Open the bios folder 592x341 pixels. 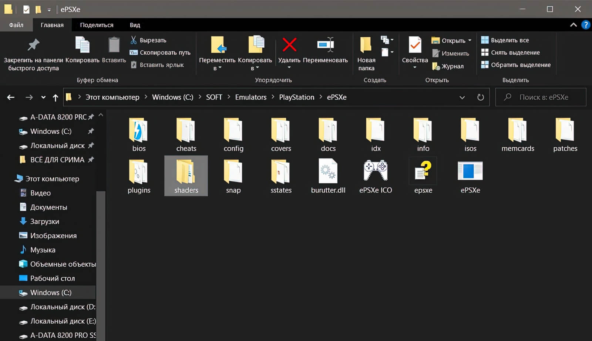[139, 135]
